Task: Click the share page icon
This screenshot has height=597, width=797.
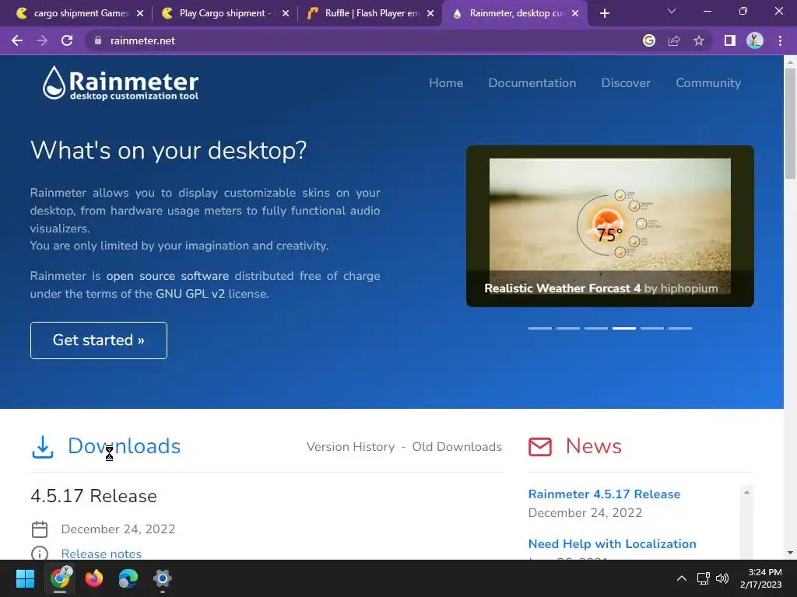Action: [x=674, y=40]
